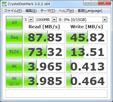The image size is (113, 102).
Task: Expand the test size dropdown showing 1000MB
Action: click(54, 19)
